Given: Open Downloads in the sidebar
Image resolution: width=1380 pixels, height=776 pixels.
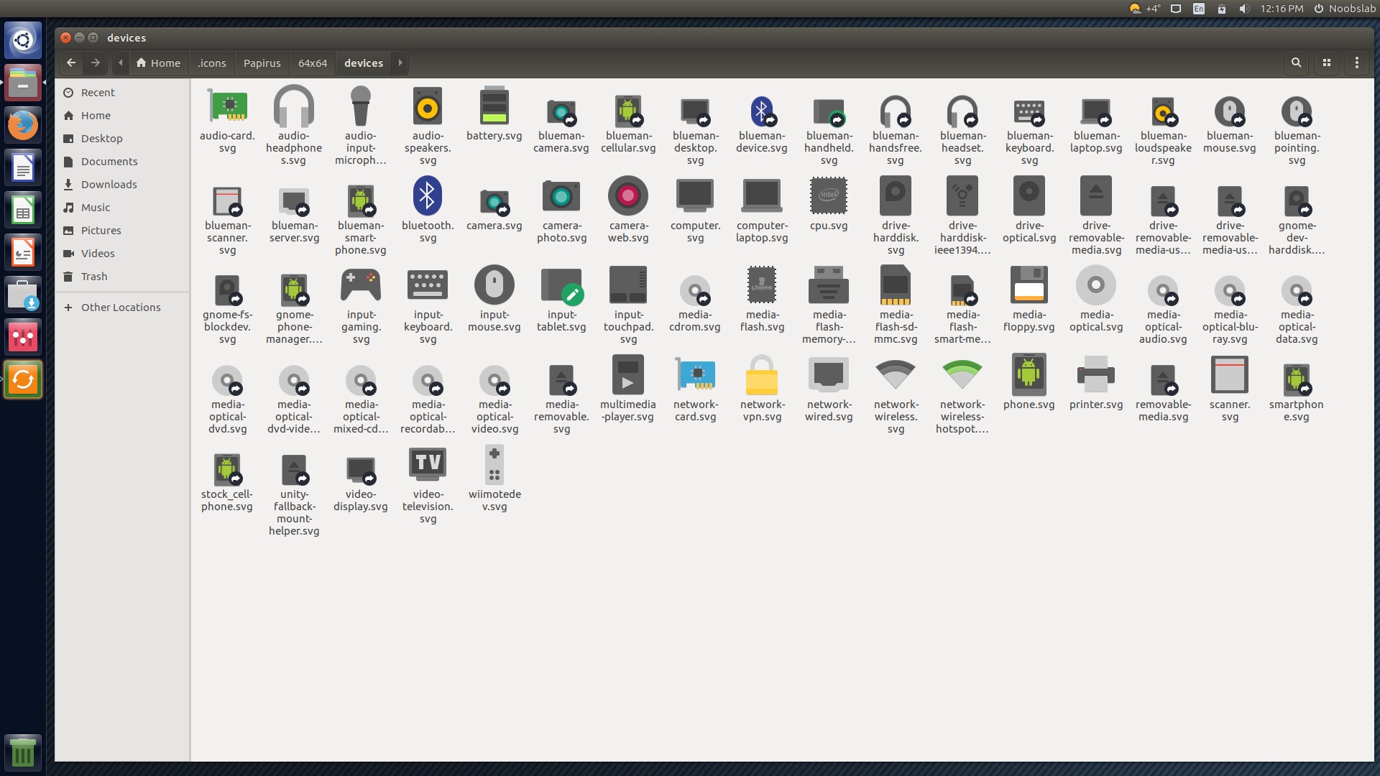Looking at the screenshot, I should [109, 184].
